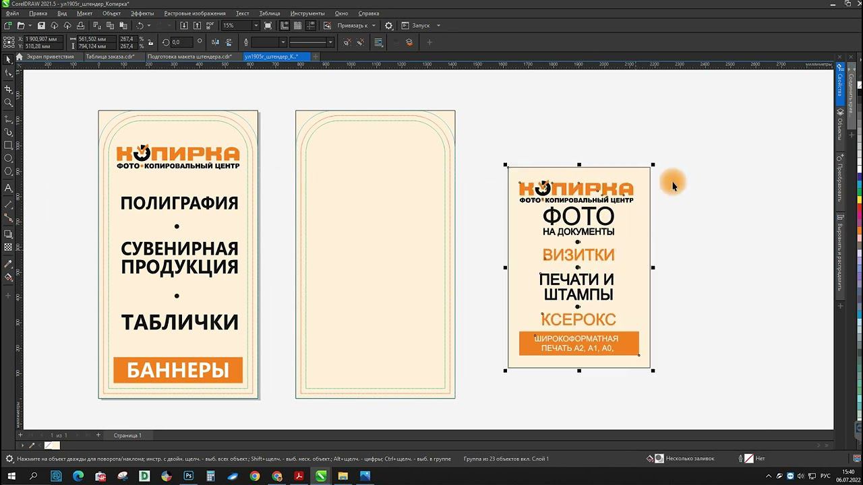This screenshot has width=863, height=485.
Task: Click the Save document icon
Action: pos(41,26)
